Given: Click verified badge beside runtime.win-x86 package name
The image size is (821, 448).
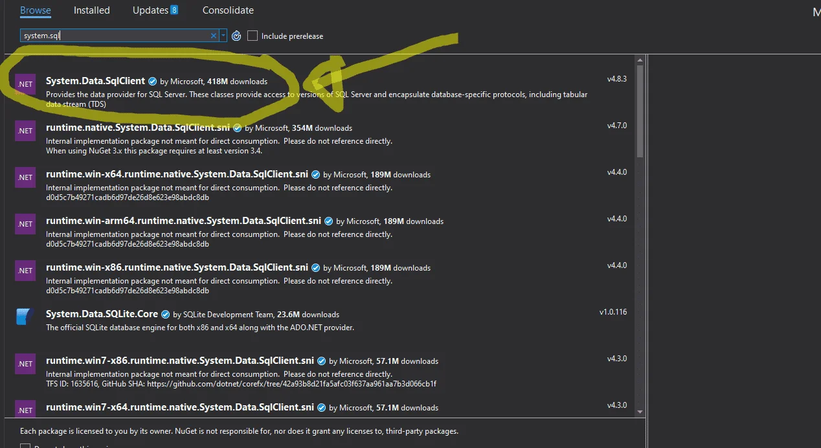Looking at the screenshot, I should coord(316,268).
